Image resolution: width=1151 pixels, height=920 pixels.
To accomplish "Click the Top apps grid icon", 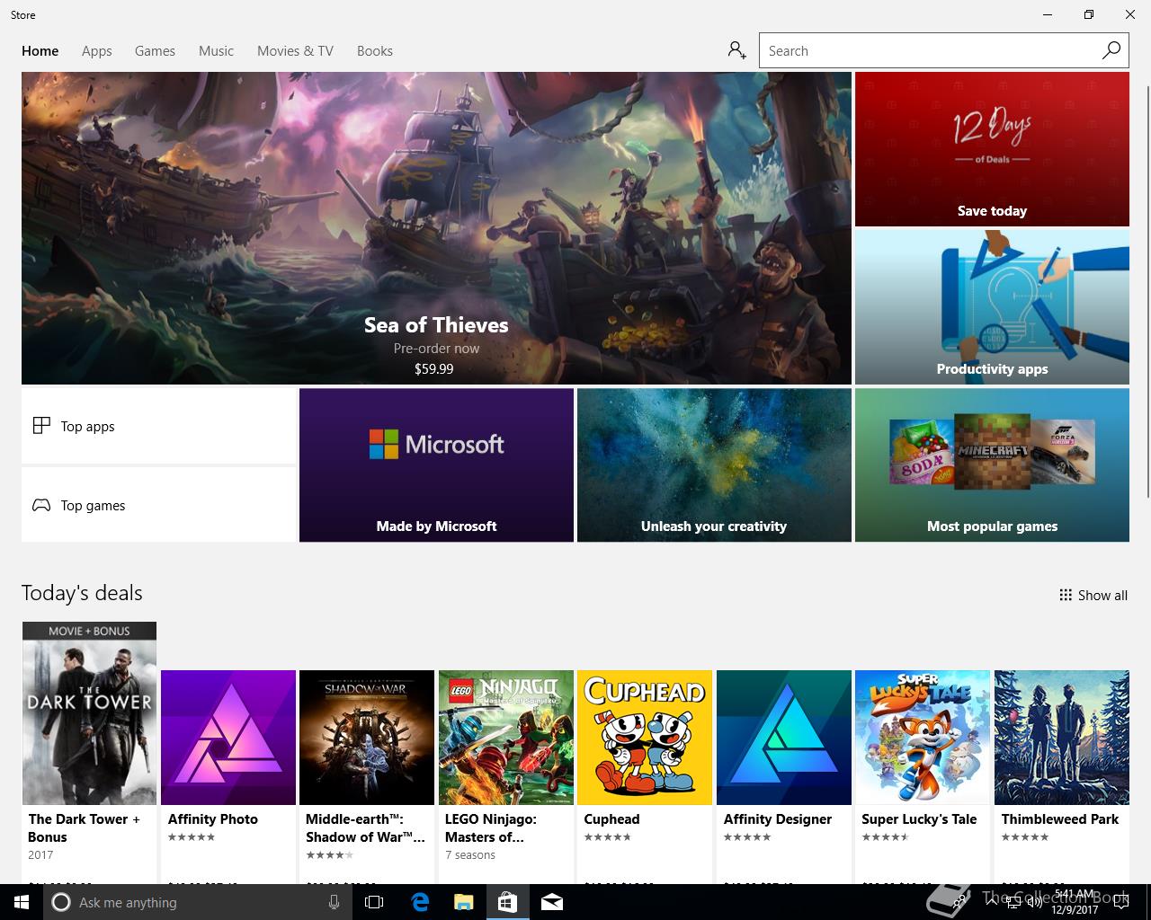I will click(x=41, y=426).
